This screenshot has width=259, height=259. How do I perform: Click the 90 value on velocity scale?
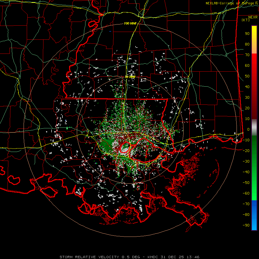247,34
